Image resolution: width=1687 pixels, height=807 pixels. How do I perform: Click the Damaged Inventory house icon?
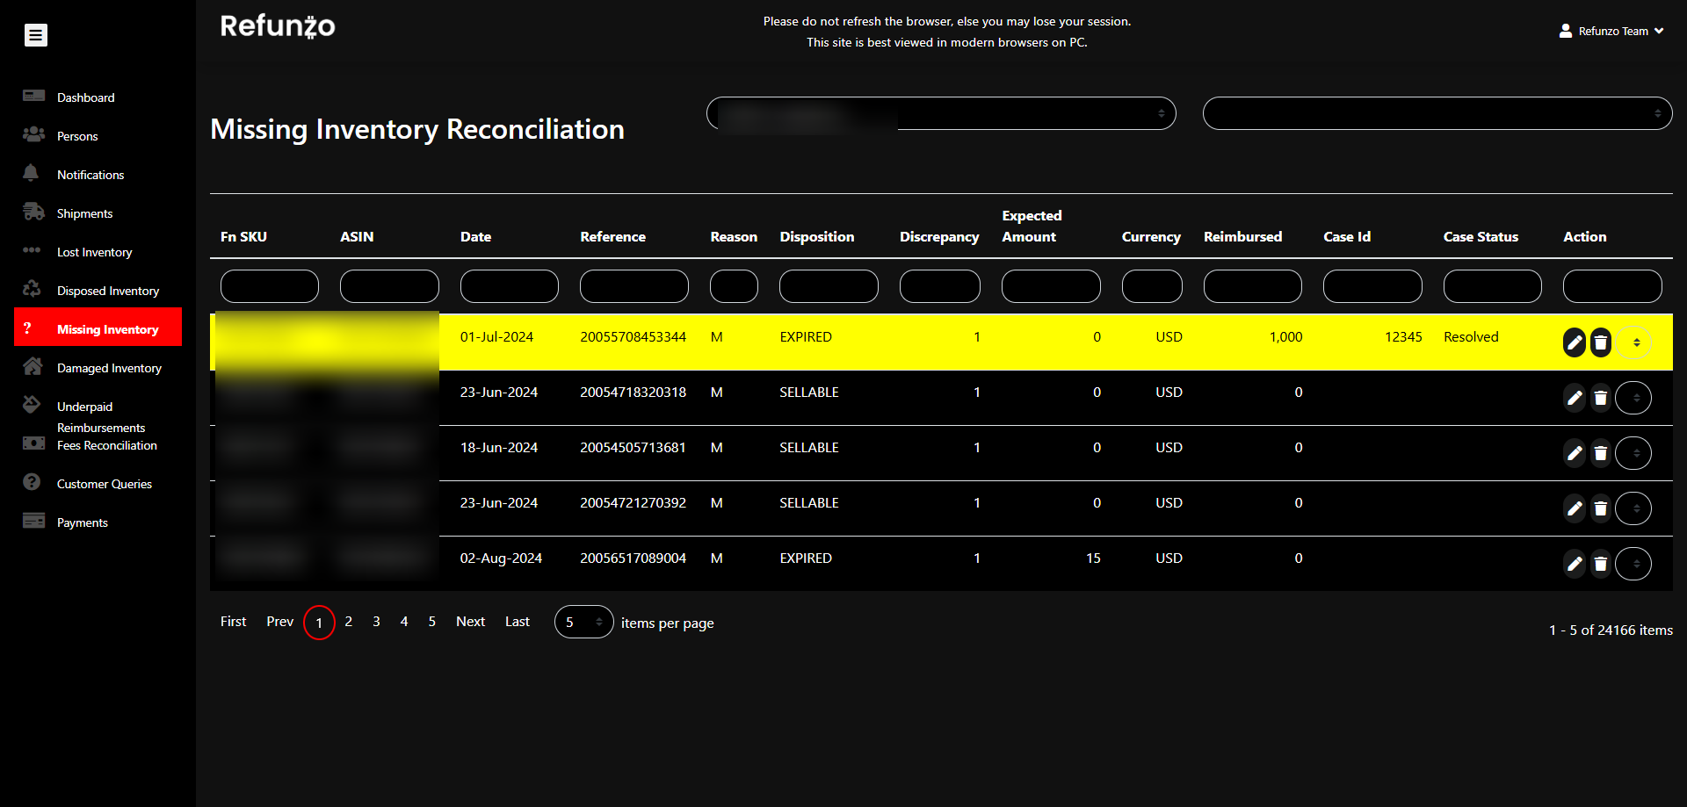[x=33, y=366]
